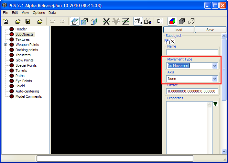Open the Axis dropdown
Viewport: 228px width, 163px height.
[x=215, y=79]
